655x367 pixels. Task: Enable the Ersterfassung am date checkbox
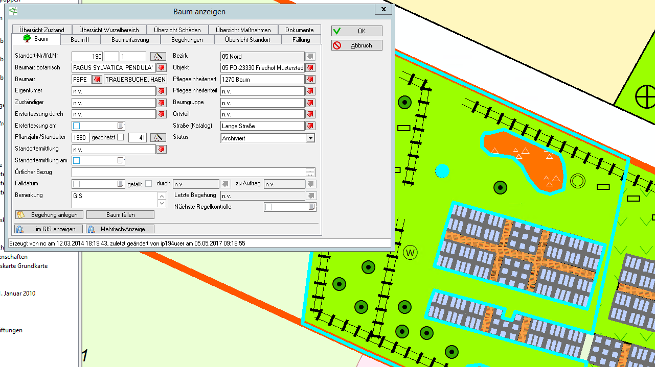pos(77,126)
